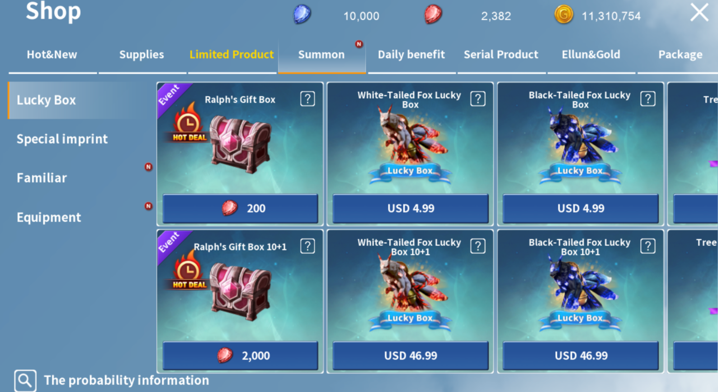Tap the gold coin currency icon
The height and width of the screenshot is (392, 718).
coord(563,14)
